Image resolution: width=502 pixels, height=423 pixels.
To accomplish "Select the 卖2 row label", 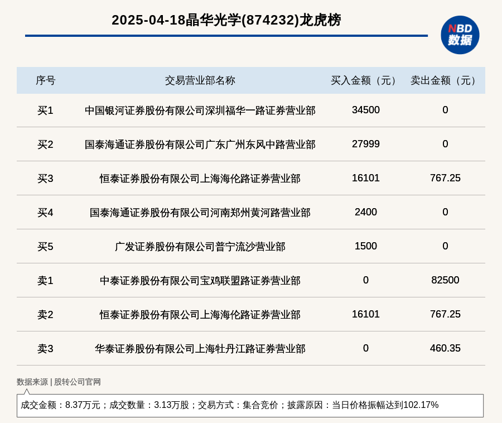I will (x=45, y=314).
